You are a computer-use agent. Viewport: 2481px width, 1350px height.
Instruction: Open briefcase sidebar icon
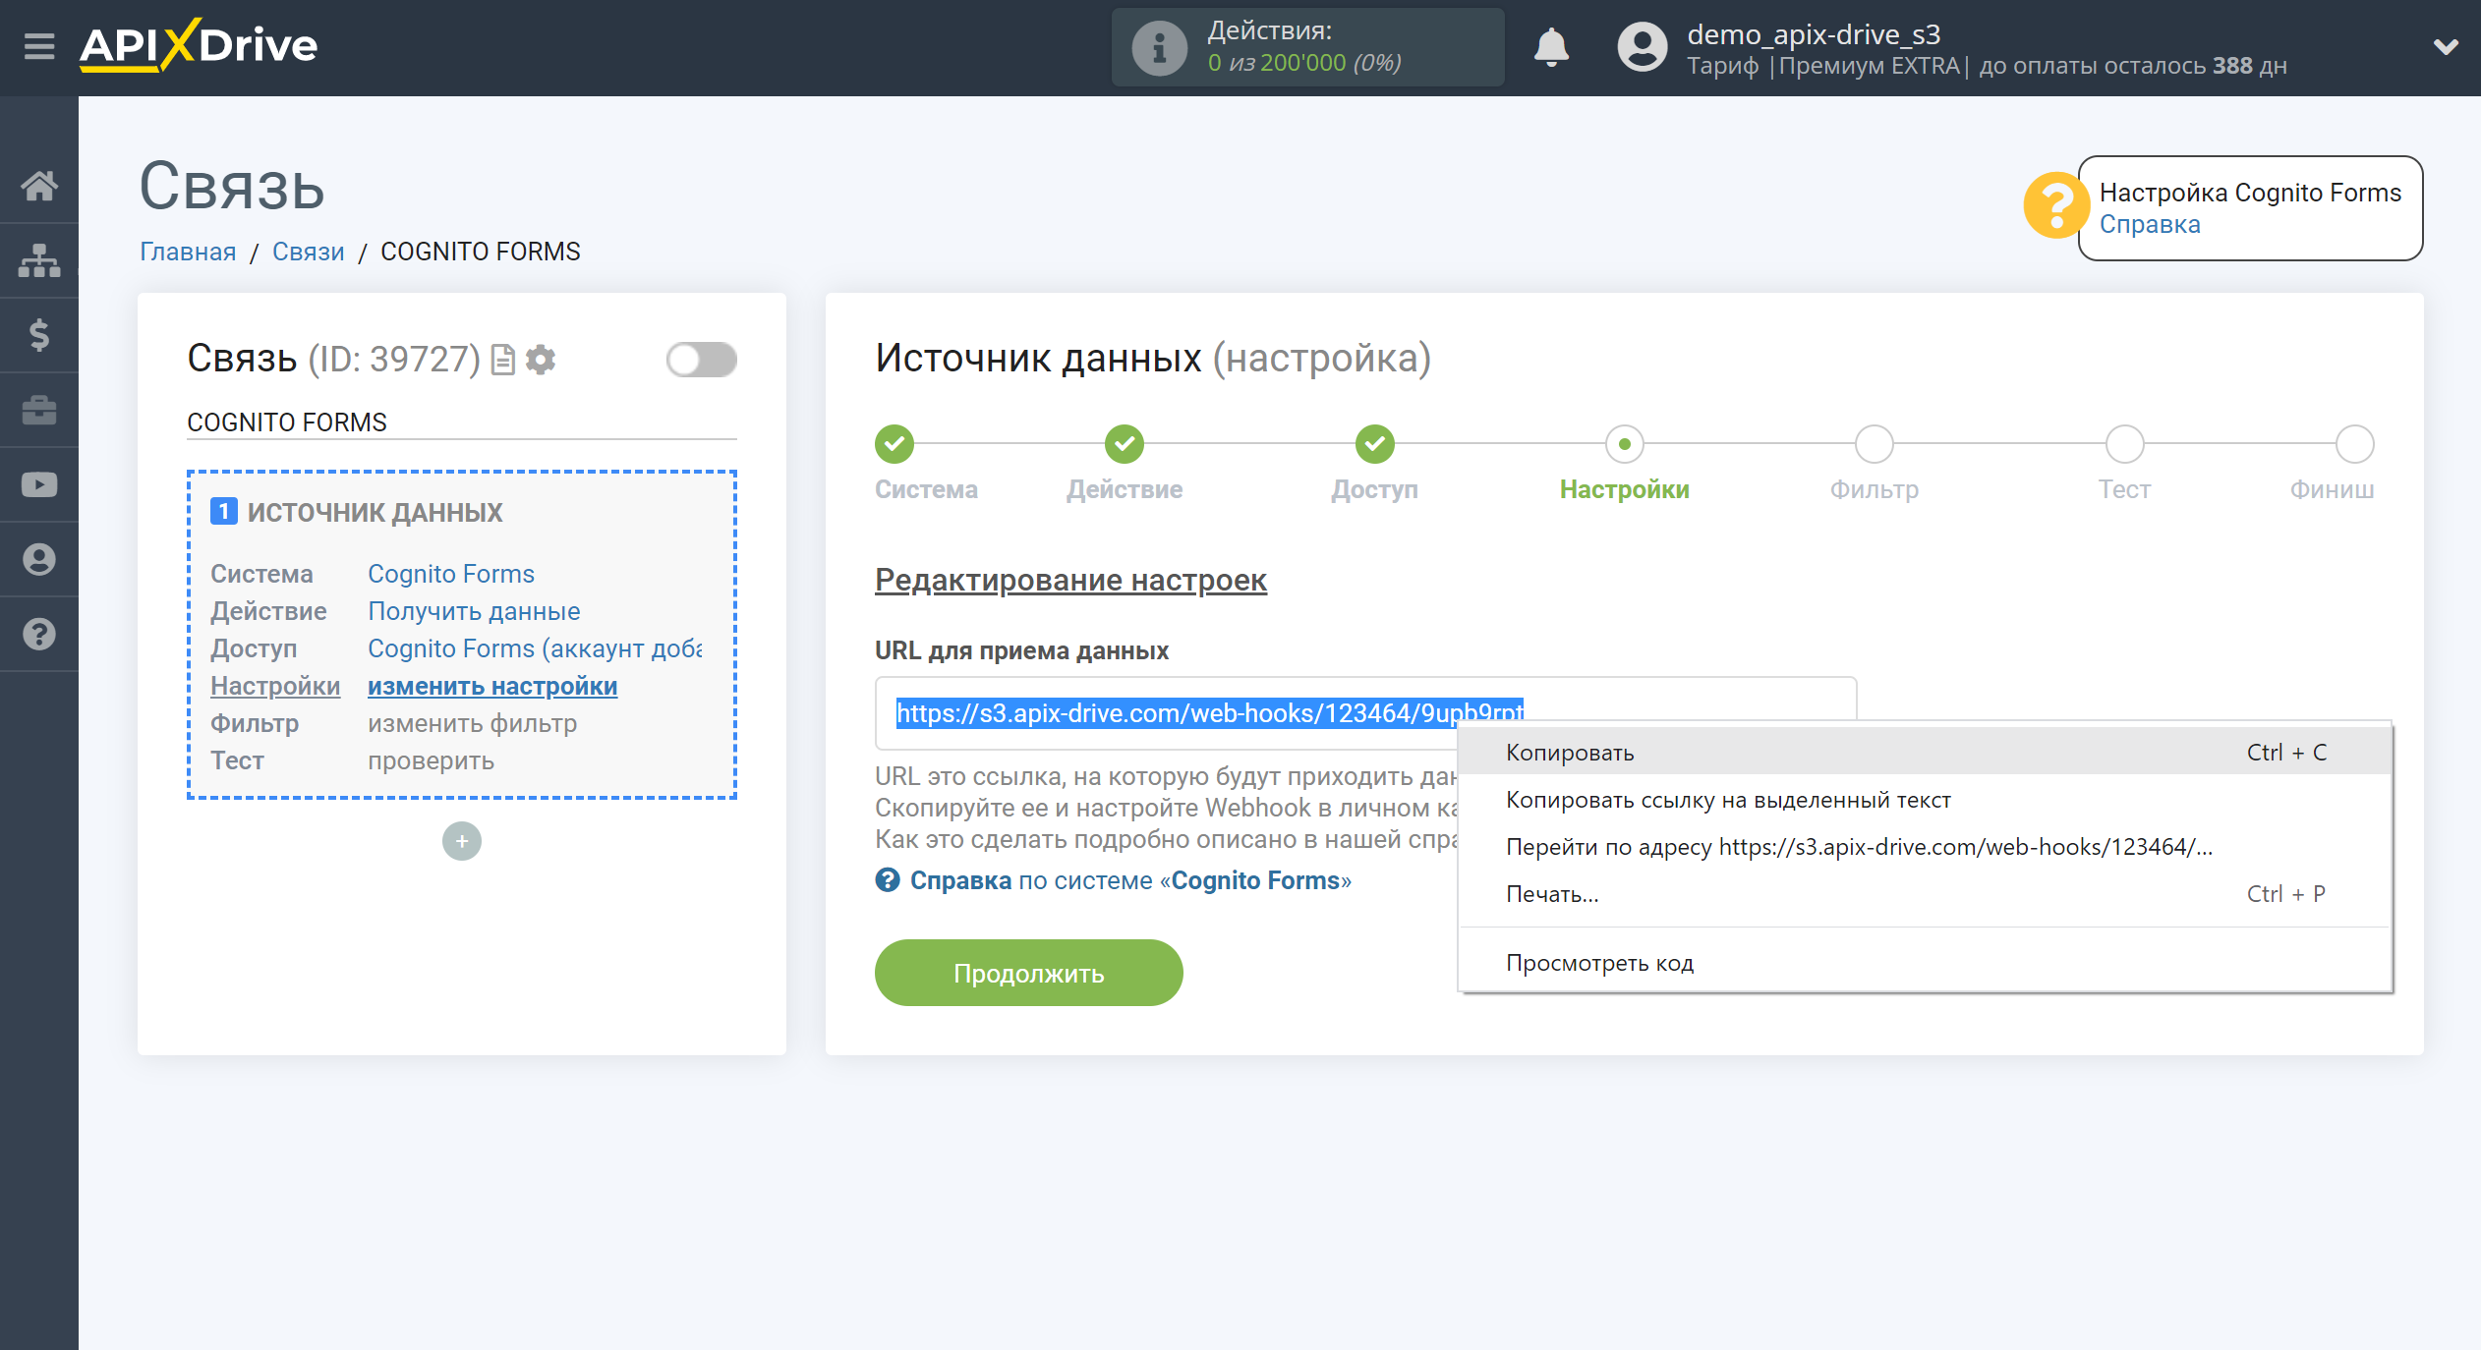click(39, 410)
